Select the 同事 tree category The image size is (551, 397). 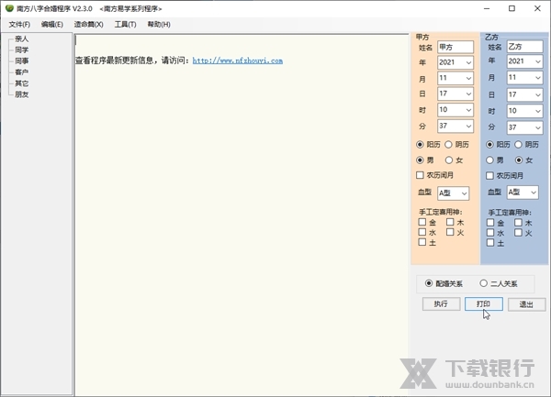pyautogui.click(x=21, y=61)
